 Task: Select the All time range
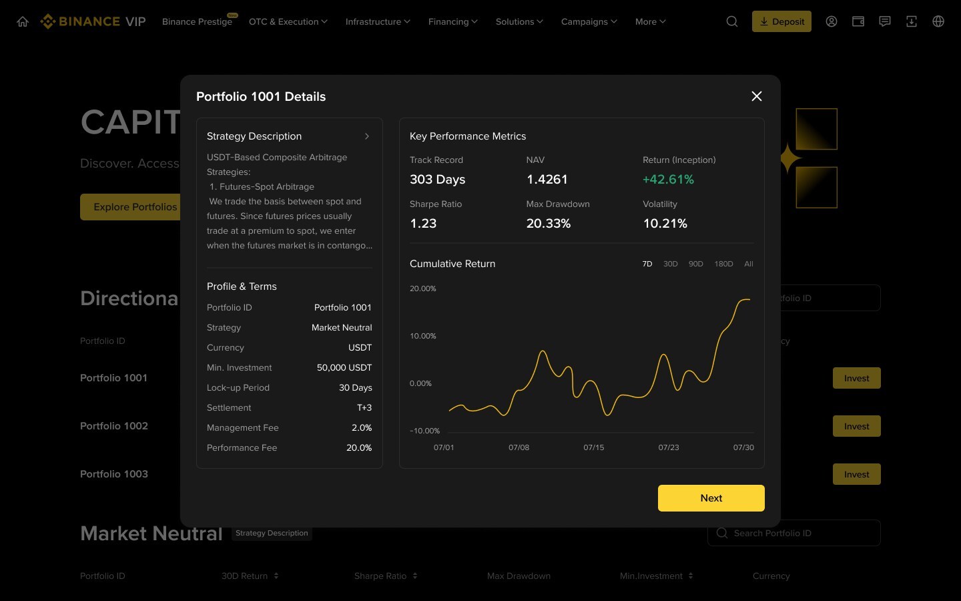tap(749, 264)
